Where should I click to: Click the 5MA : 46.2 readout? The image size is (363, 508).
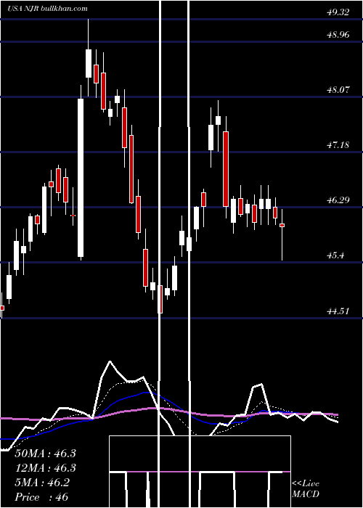click(x=42, y=483)
